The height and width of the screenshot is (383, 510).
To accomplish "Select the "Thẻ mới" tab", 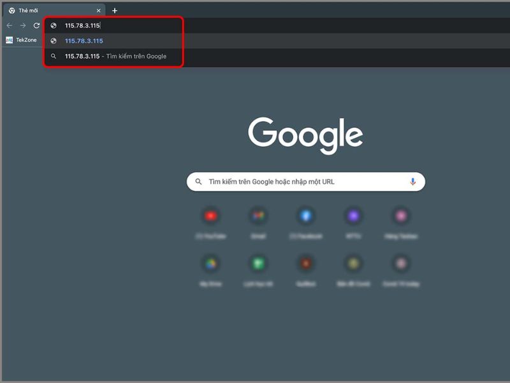I will pos(54,11).
